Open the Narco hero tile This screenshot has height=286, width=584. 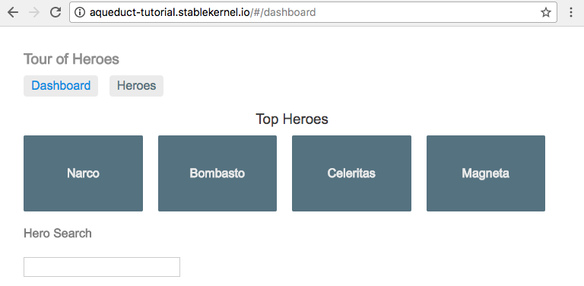point(83,173)
